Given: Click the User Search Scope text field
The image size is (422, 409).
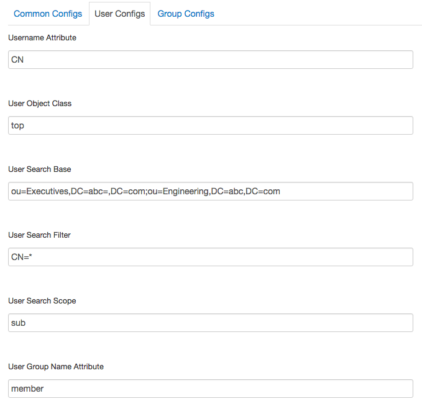Looking at the screenshot, I should pos(211,323).
